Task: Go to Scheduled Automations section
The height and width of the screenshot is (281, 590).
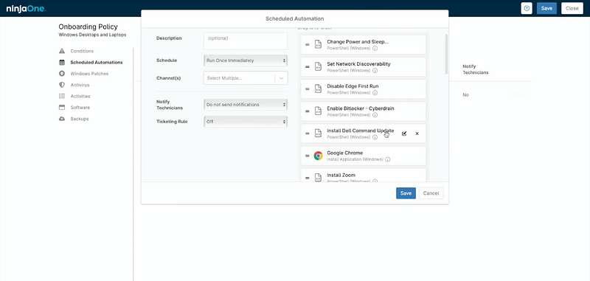Action: 97,63
